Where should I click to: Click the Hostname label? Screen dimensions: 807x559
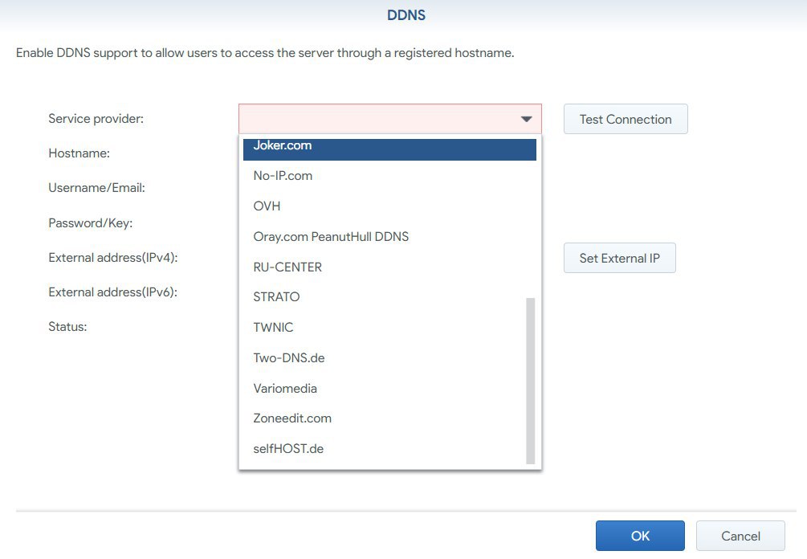pos(79,153)
